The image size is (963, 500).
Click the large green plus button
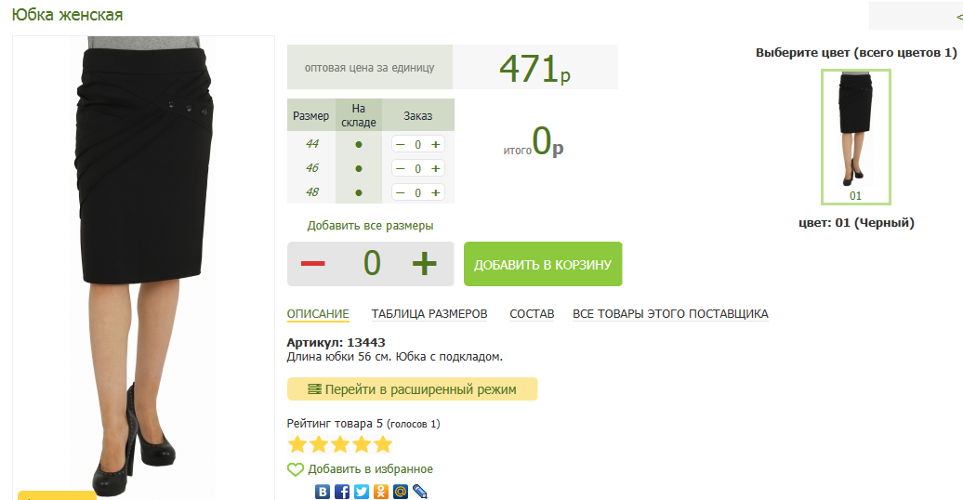424,264
